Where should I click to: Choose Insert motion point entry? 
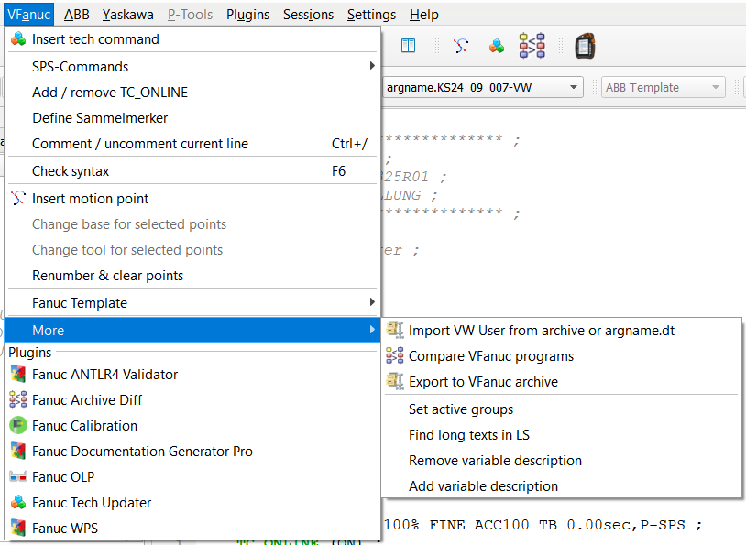192,199
